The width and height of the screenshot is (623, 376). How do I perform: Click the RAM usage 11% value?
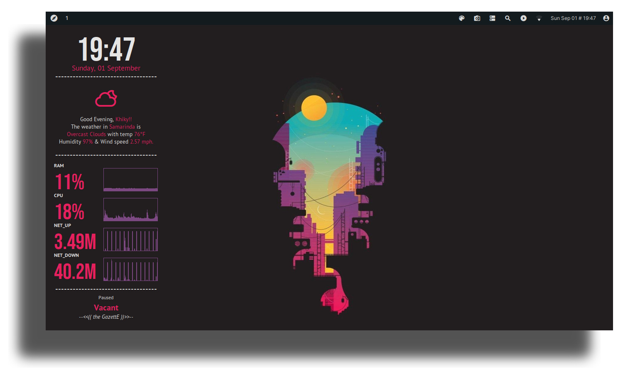[70, 182]
